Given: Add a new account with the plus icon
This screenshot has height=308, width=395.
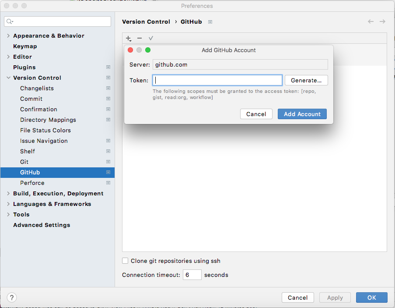Looking at the screenshot, I should pyautogui.click(x=128, y=38).
